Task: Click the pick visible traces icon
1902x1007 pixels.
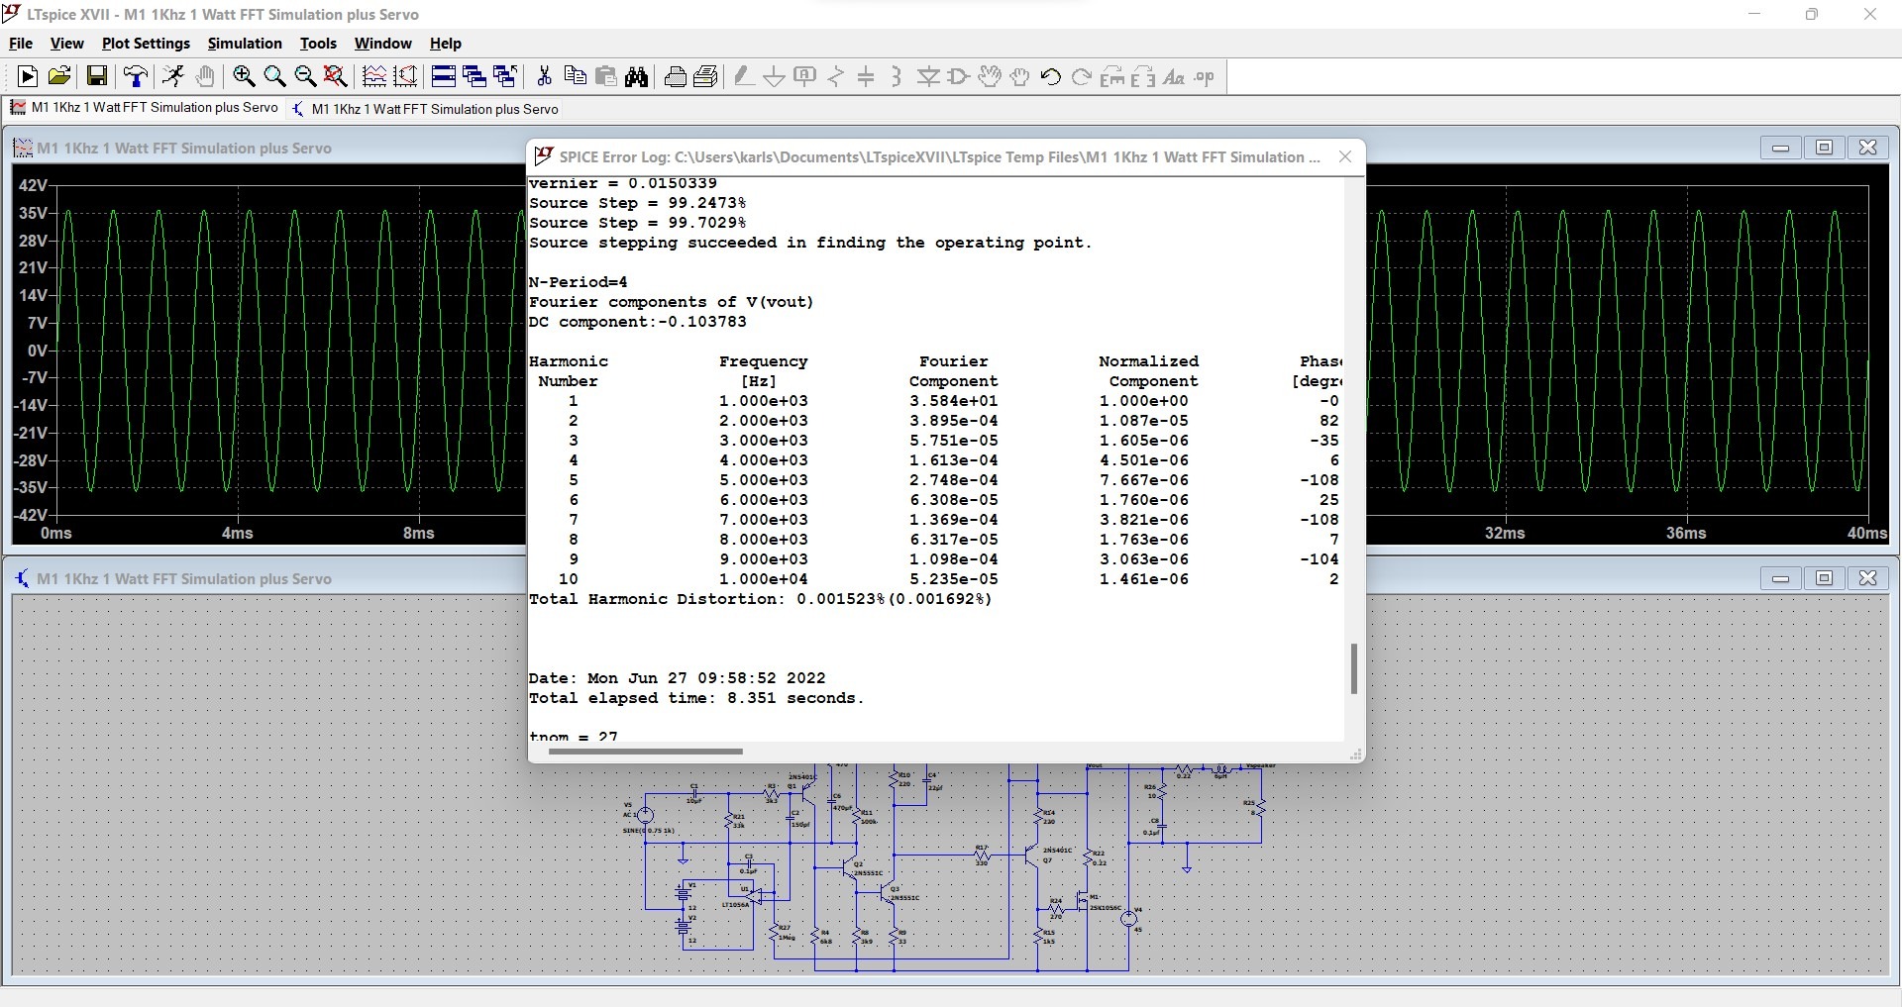Action: [405, 76]
